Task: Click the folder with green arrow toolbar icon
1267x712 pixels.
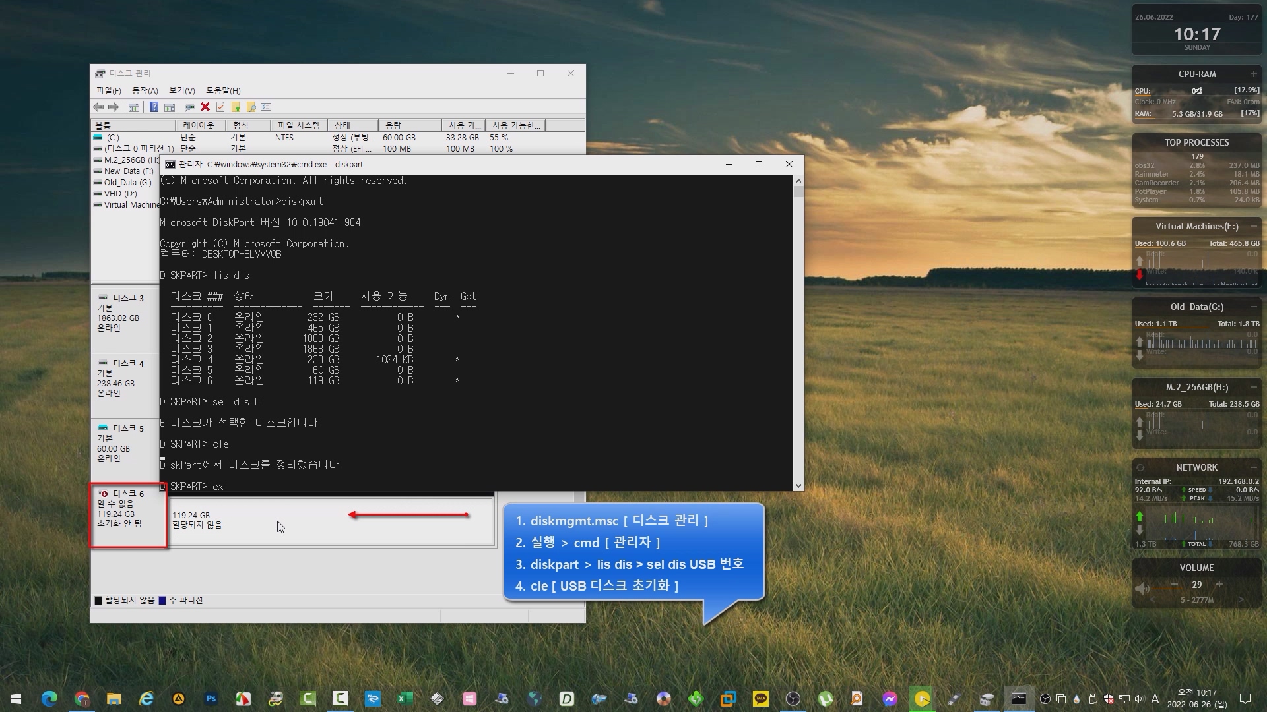Action: pyautogui.click(x=236, y=107)
